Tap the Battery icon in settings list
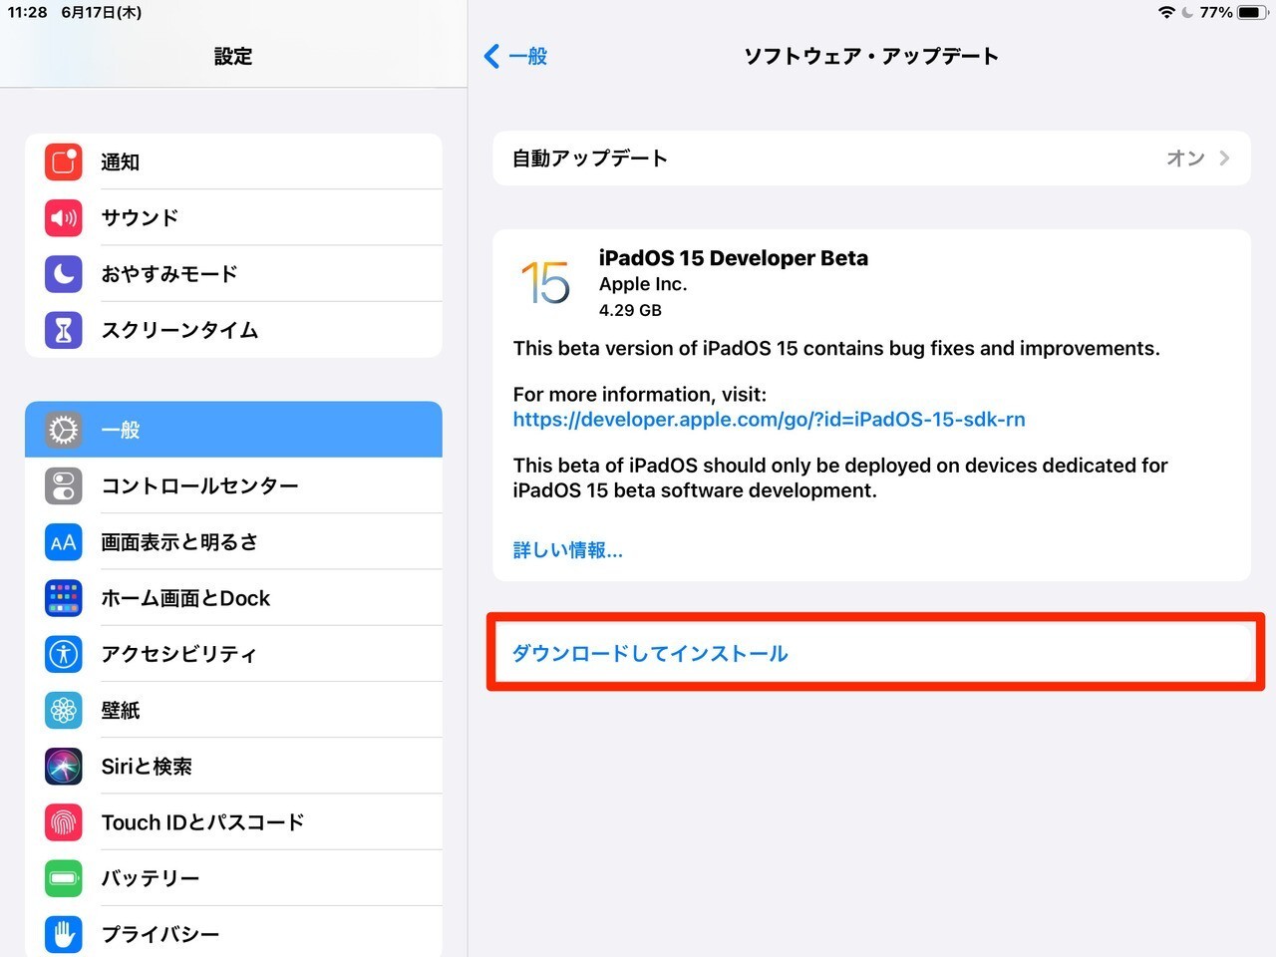The width and height of the screenshot is (1276, 957). pyautogui.click(x=64, y=878)
